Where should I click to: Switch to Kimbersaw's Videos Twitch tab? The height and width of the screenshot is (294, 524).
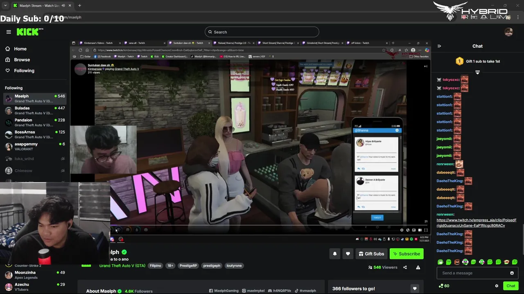[99, 43]
